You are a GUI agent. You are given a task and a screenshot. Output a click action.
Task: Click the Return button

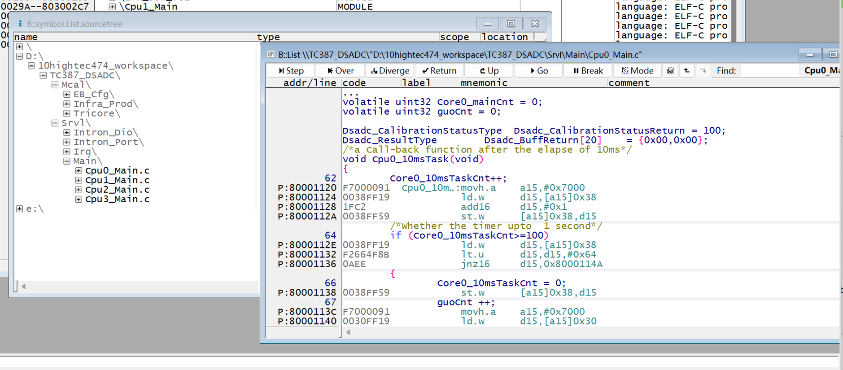(x=440, y=70)
